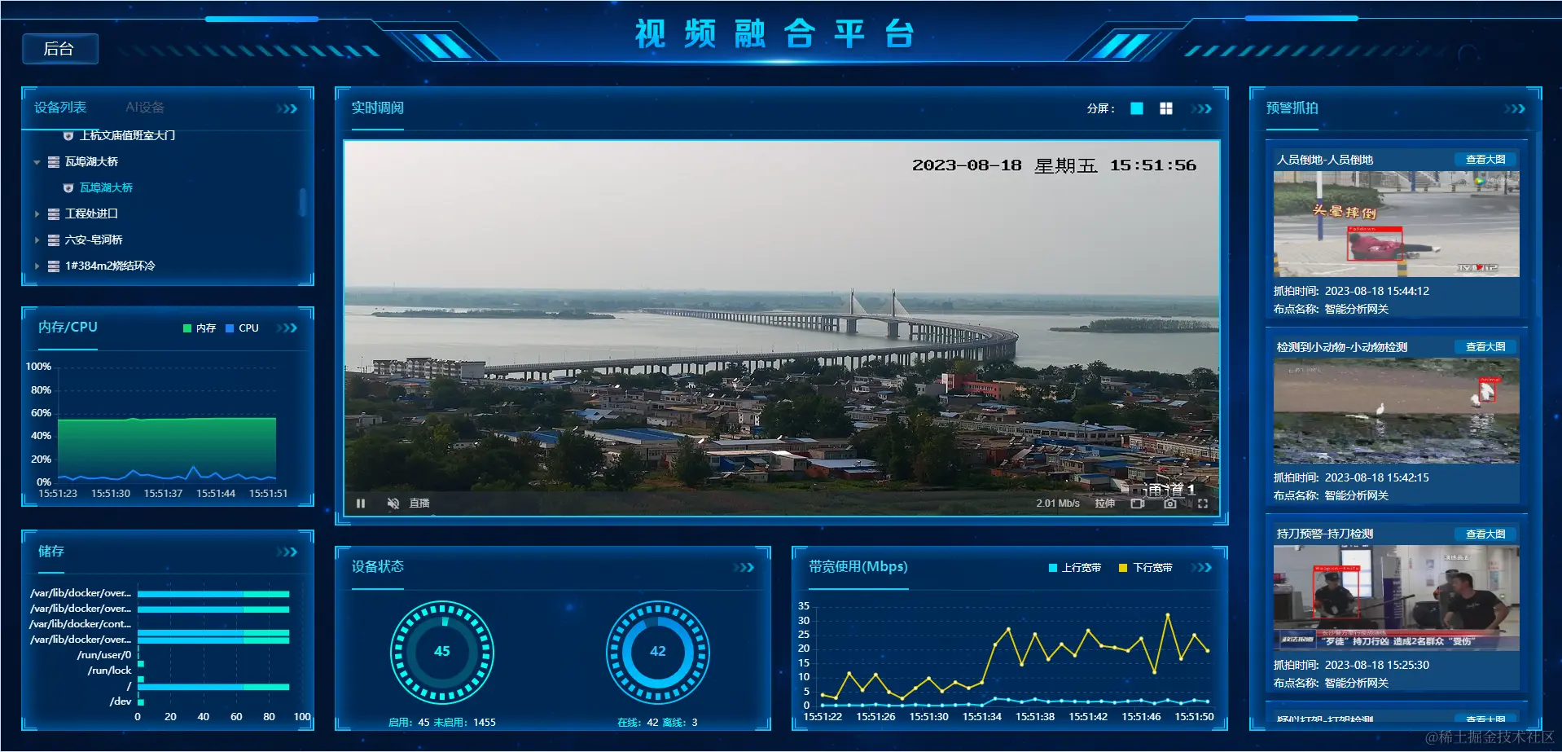The image size is (1562, 752).
Task: Unmute the video player audio
Action: 393,503
